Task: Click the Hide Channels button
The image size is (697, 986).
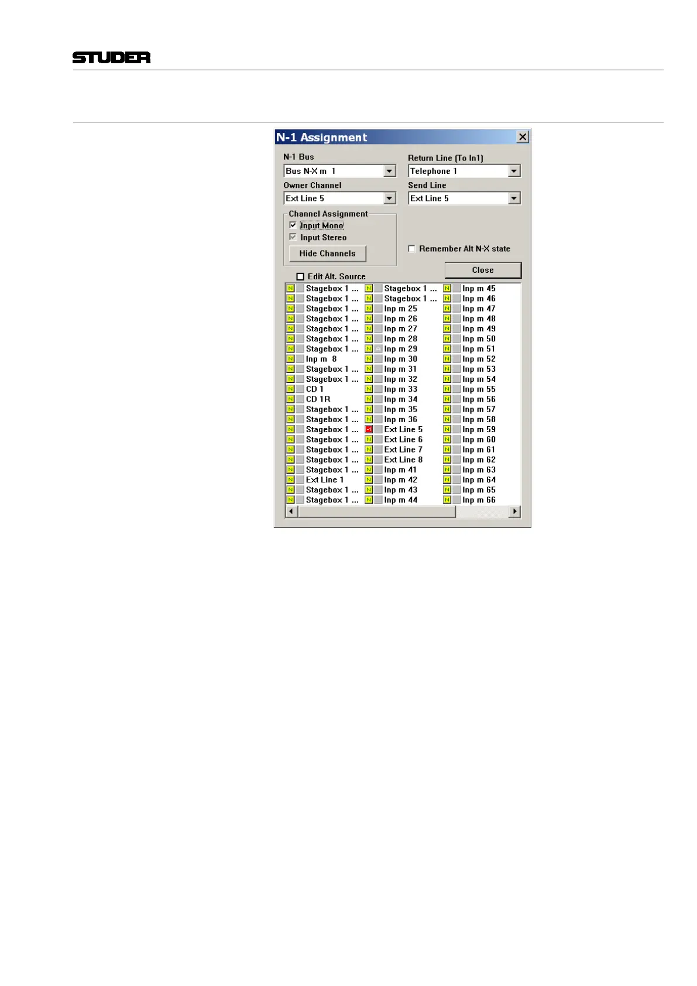Action: [328, 254]
